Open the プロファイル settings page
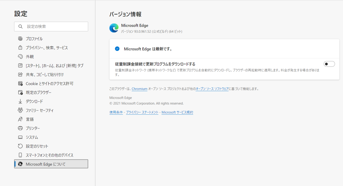 pos(51,39)
